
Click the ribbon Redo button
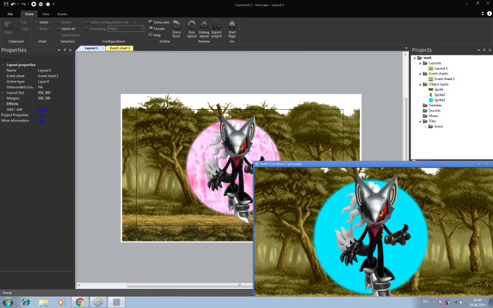click(x=41, y=29)
